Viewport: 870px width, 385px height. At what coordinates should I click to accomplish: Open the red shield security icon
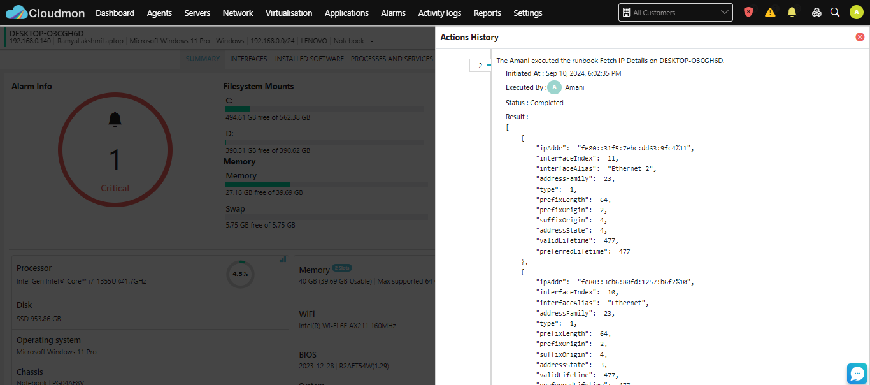pos(749,12)
